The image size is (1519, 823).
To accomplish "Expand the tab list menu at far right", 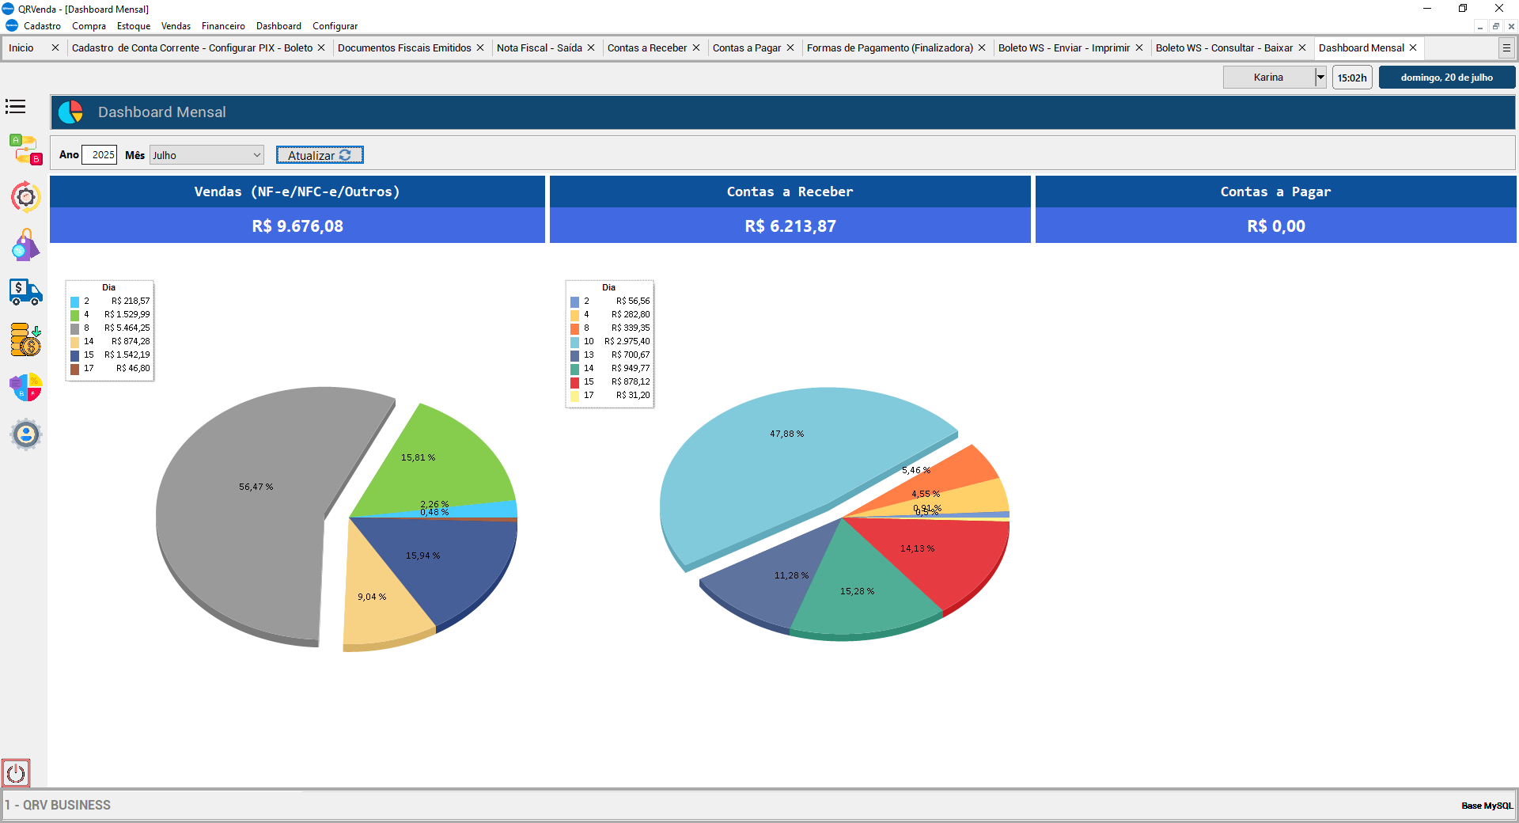I will coord(1506,48).
